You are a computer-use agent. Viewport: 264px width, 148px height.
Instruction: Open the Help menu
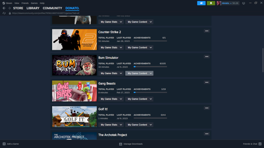42,3
